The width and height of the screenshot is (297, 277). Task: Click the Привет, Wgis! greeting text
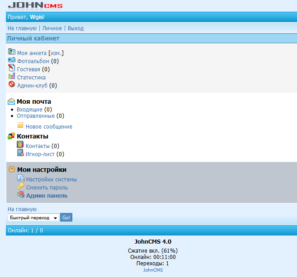click(x=26, y=17)
